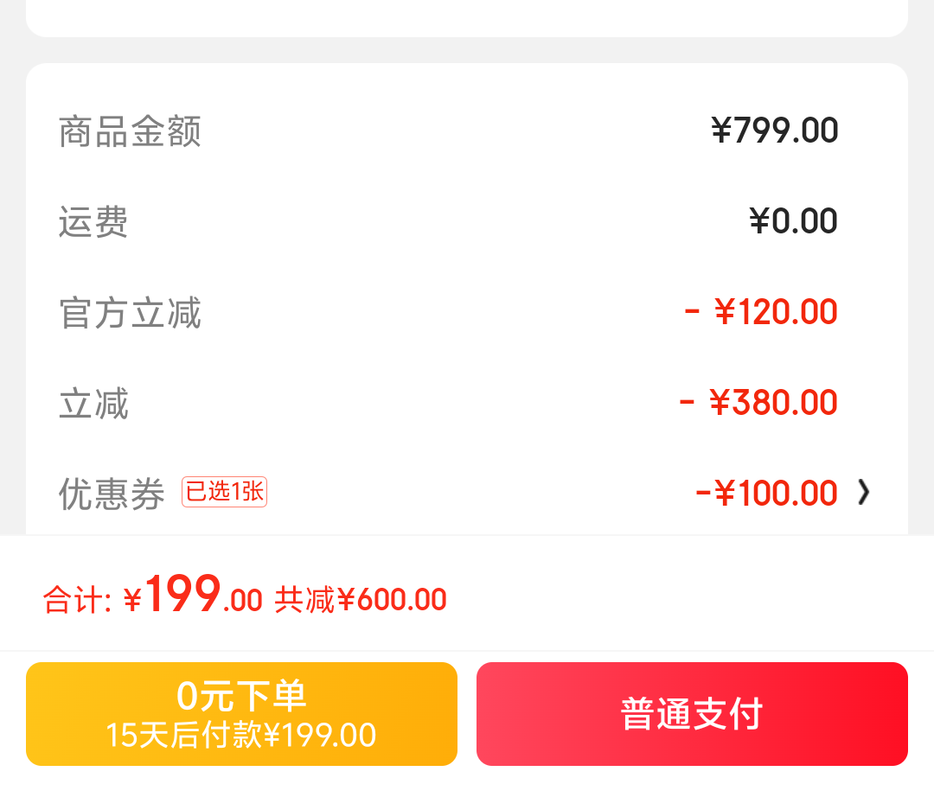
Task: Click the 立减 row label
Action: [93, 403]
